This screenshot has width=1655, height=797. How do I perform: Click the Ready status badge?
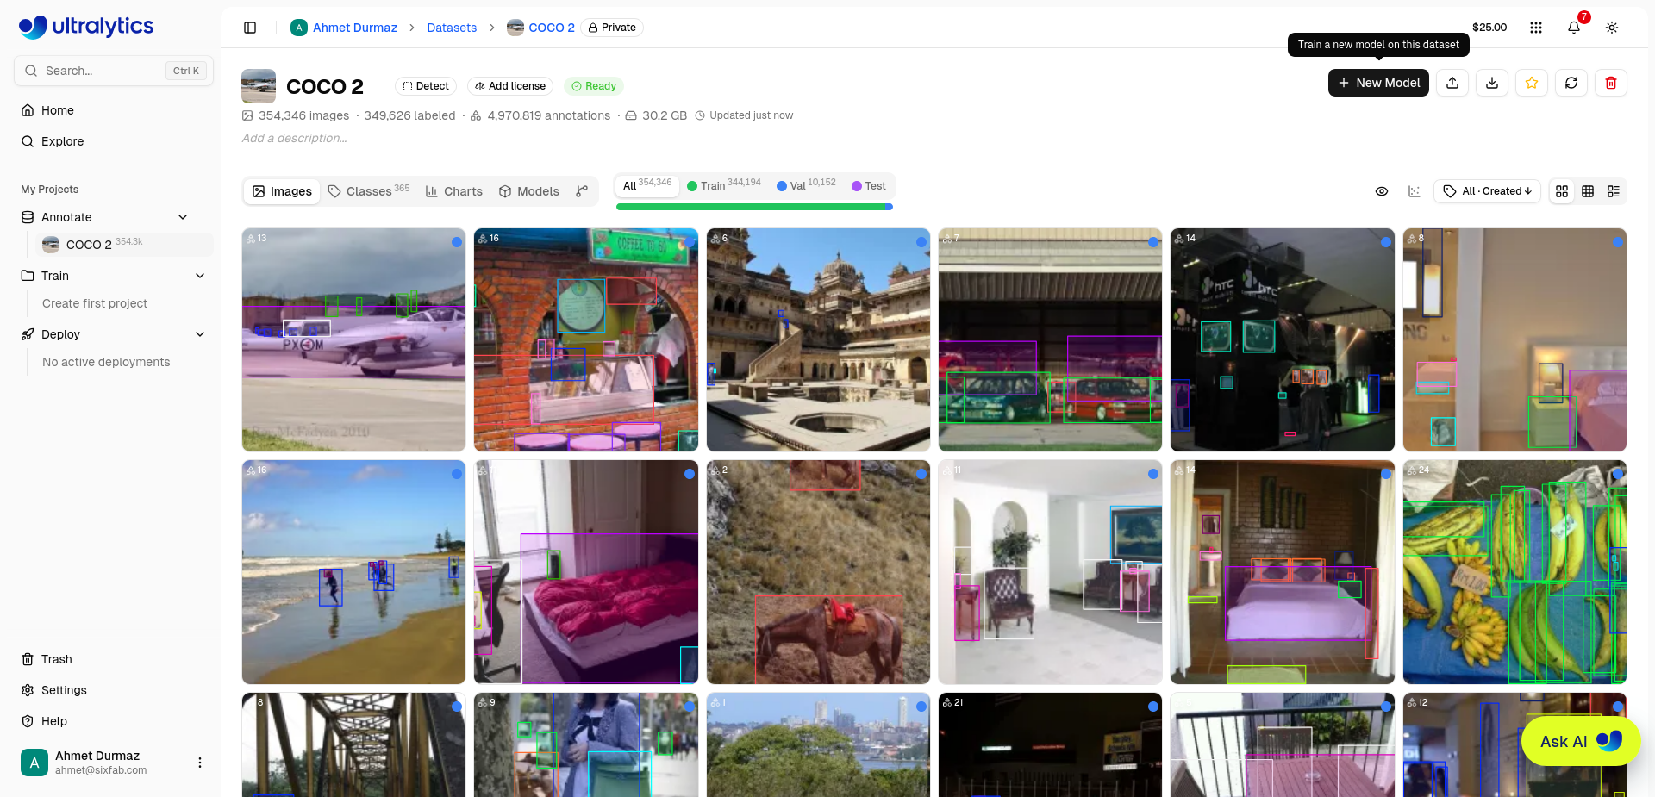click(x=594, y=86)
